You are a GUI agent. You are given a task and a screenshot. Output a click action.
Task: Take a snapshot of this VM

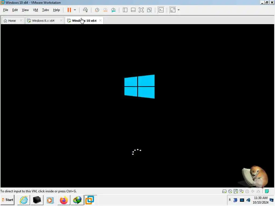97,10
